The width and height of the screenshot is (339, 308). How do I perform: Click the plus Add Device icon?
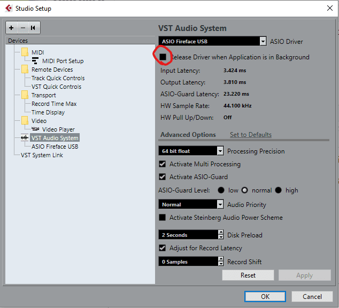coord(11,28)
